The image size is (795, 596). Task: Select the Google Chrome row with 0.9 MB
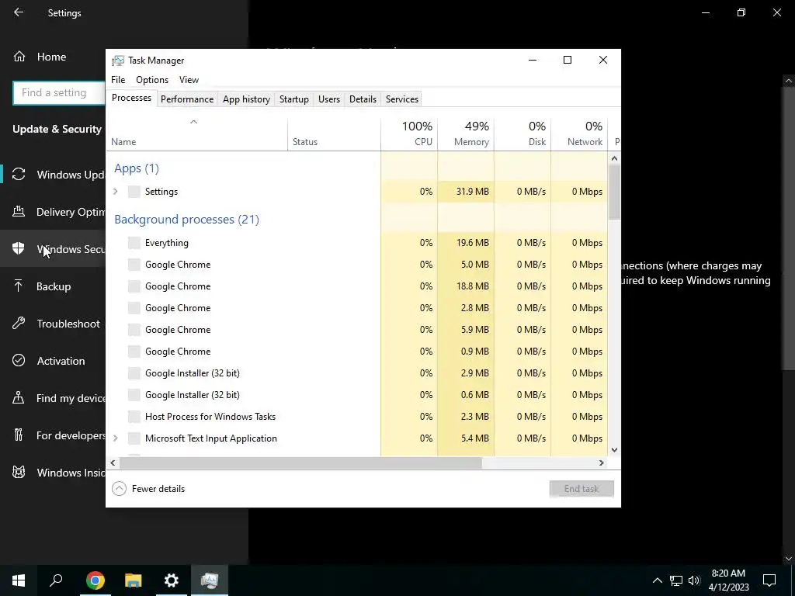357,352
